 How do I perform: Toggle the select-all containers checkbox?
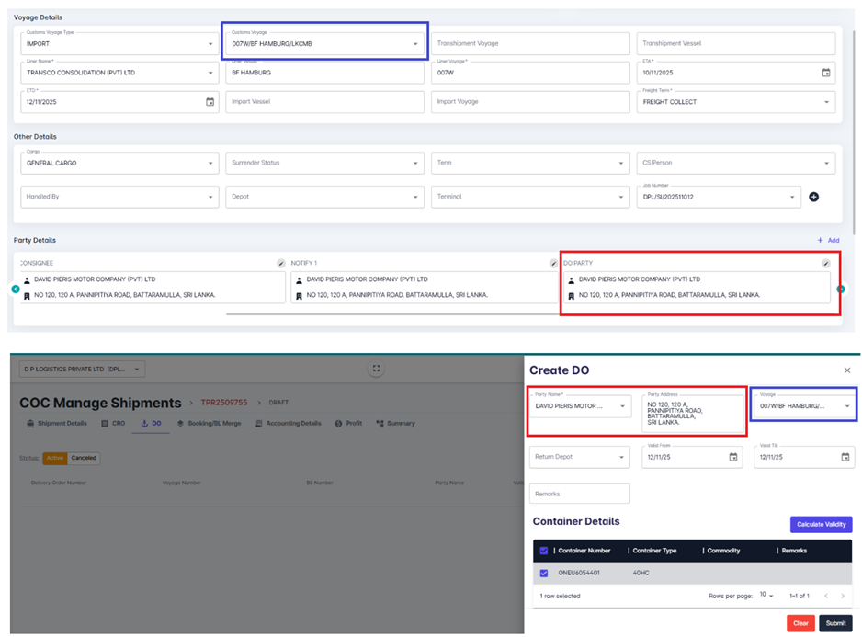click(544, 551)
